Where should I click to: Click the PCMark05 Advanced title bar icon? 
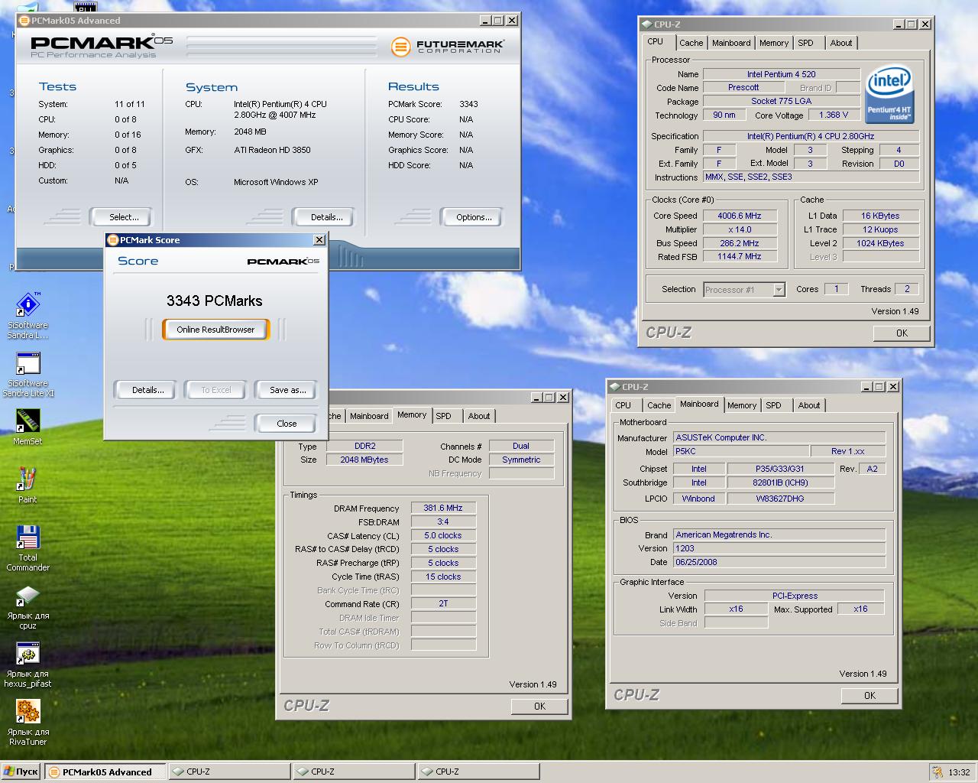point(24,21)
